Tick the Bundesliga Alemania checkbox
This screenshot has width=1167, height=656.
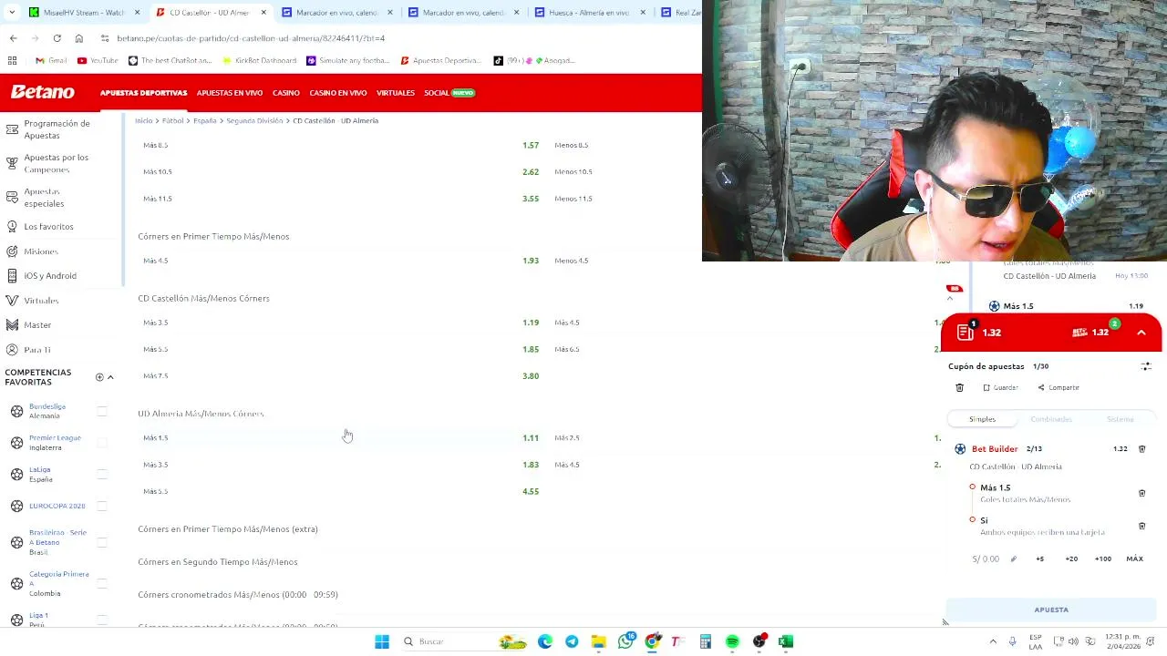(x=102, y=411)
